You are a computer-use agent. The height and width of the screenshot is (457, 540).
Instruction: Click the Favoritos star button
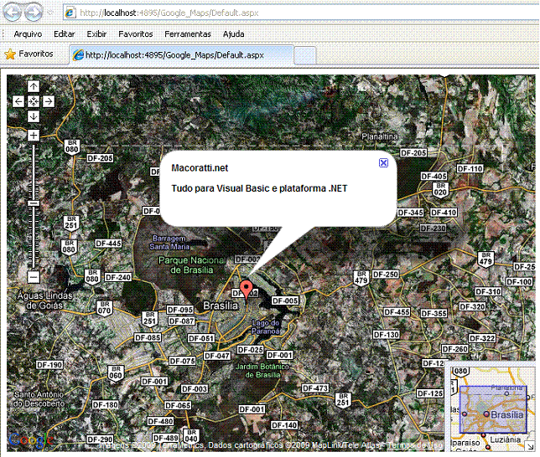(x=29, y=54)
